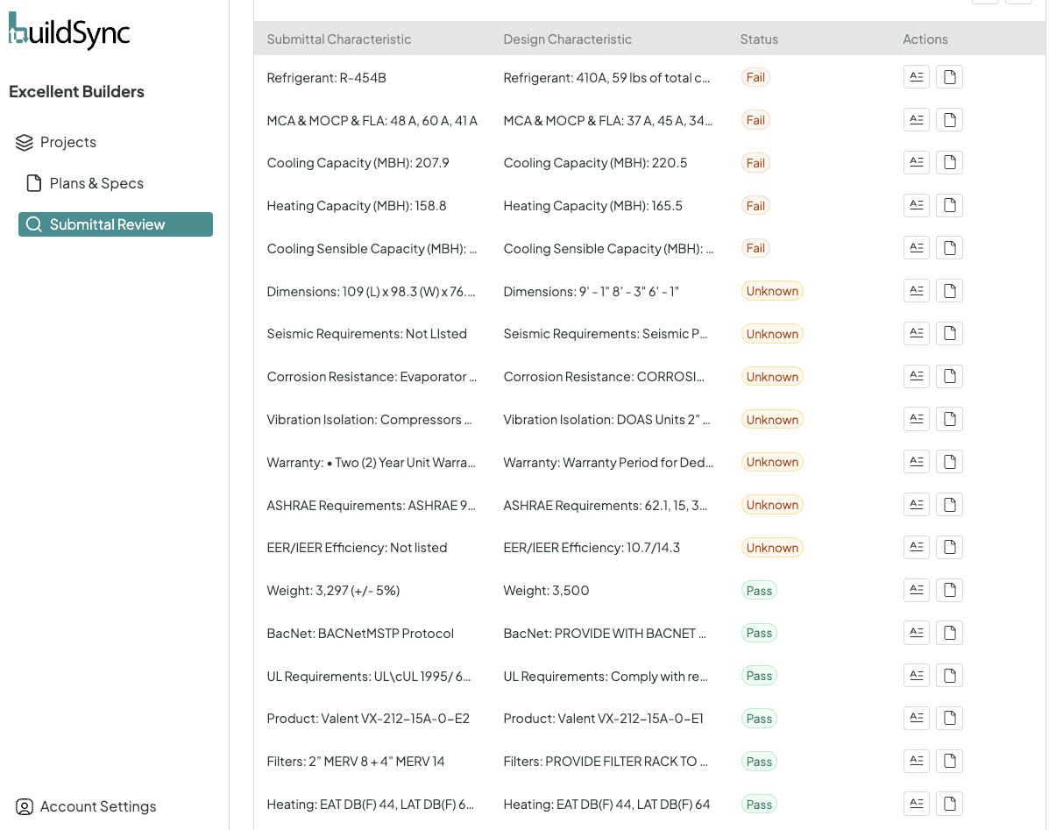Open text details icon for Heating Capacity row

(917, 205)
